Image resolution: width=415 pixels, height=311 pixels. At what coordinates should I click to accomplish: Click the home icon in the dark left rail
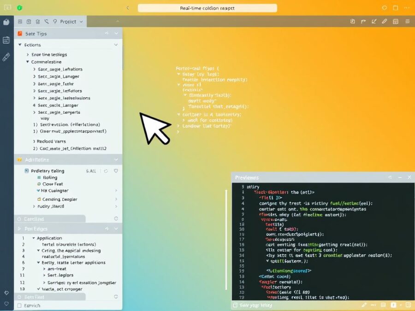click(x=6, y=22)
